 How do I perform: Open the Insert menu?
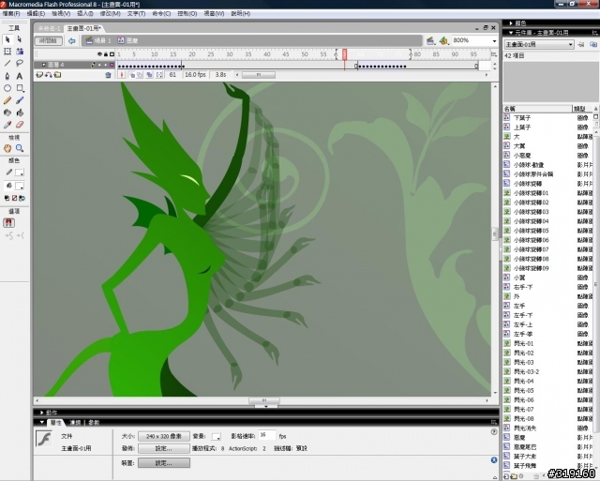coord(85,14)
